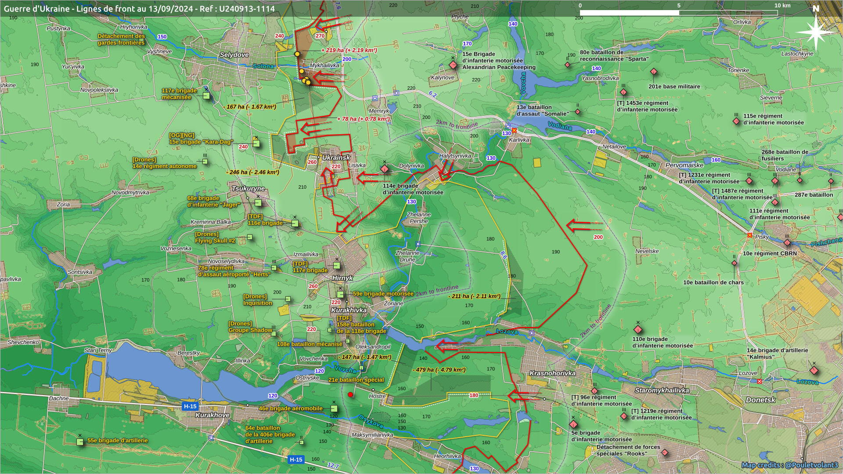This screenshot has width=843, height=474.
Task: Click the 201e base militaire diamond marker
Action: [x=654, y=72]
